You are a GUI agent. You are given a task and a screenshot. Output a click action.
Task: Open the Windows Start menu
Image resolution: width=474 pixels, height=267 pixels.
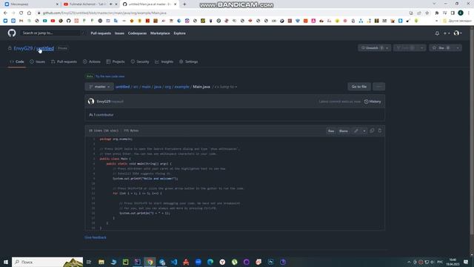point(6,262)
